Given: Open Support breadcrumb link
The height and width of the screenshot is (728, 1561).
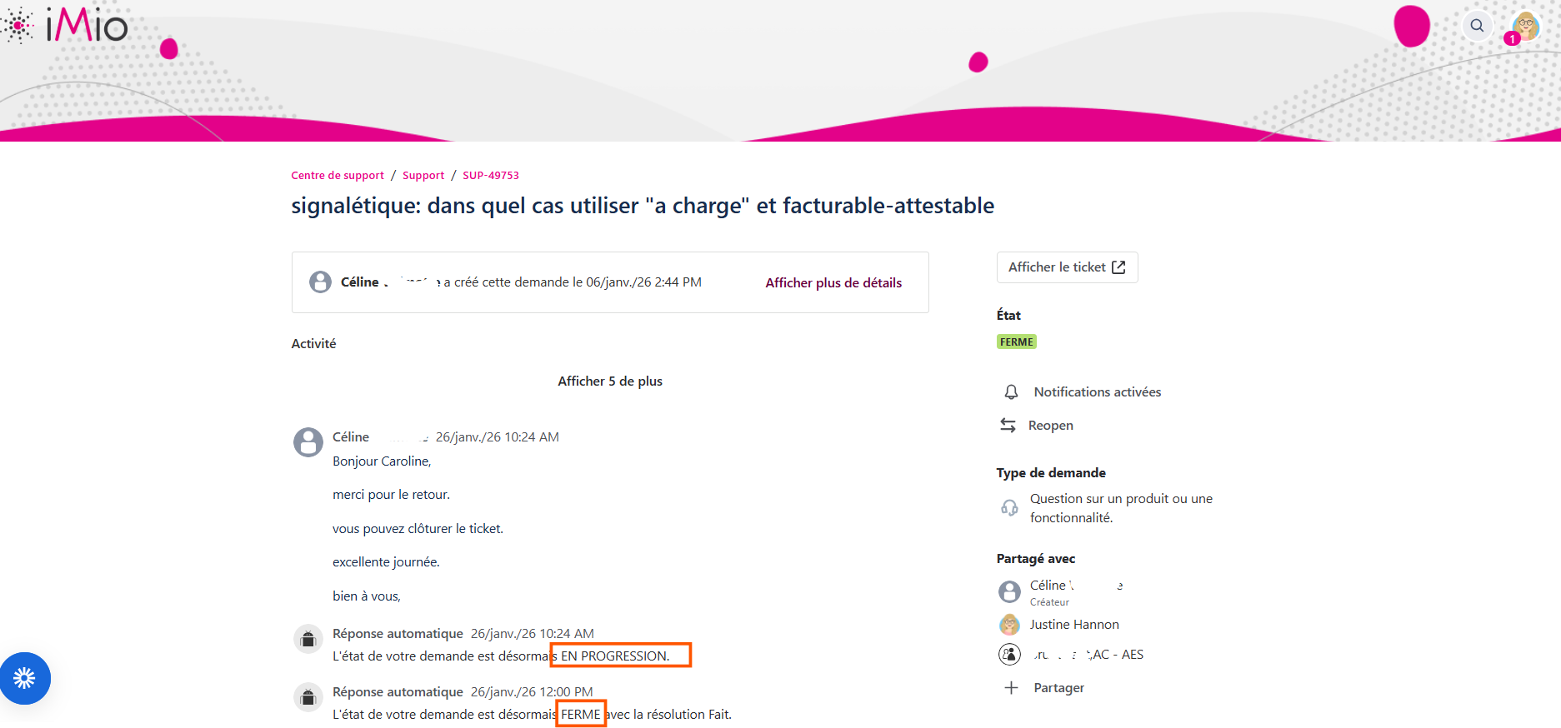Looking at the screenshot, I should [x=423, y=176].
